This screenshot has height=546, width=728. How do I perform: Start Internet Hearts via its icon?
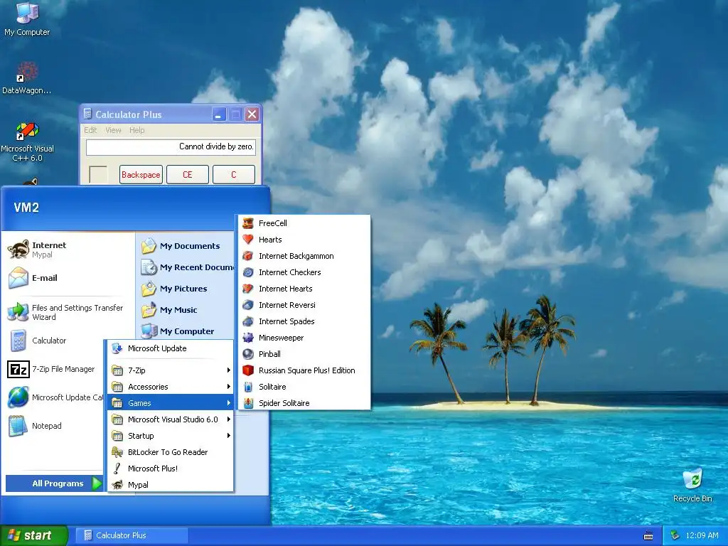point(248,289)
